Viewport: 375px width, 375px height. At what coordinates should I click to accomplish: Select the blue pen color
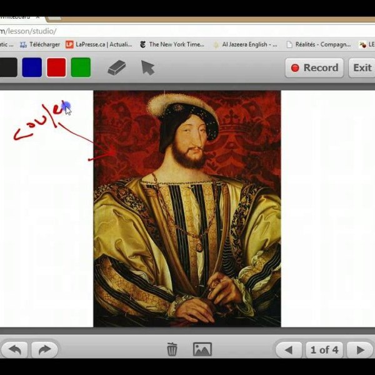32,67
